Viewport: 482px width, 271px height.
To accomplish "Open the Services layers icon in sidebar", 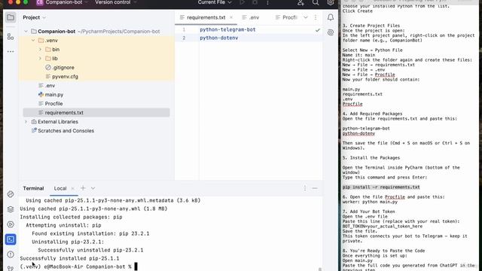I will 11,209.
